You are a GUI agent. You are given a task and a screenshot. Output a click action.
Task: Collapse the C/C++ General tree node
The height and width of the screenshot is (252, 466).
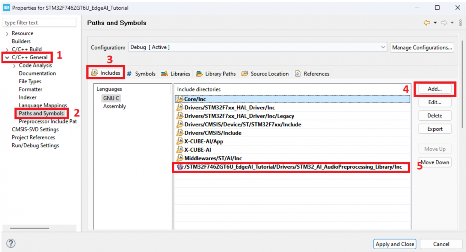(7, 57)
